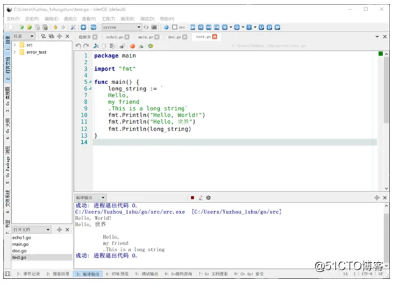Click the red ball icon in the editor toolbar
The height and width of the screenshot is (291, 394).
coord(132,46)
